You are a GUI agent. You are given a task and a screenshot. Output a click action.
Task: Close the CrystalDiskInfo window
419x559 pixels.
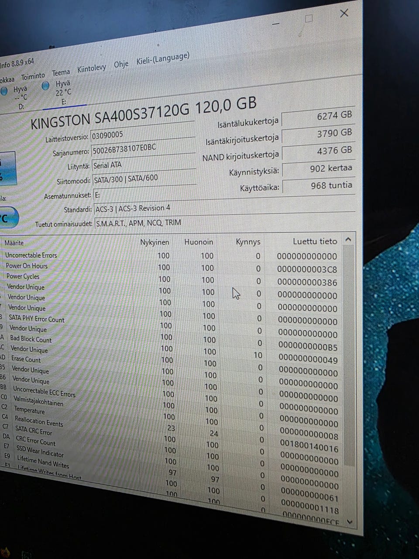[344, 13]
